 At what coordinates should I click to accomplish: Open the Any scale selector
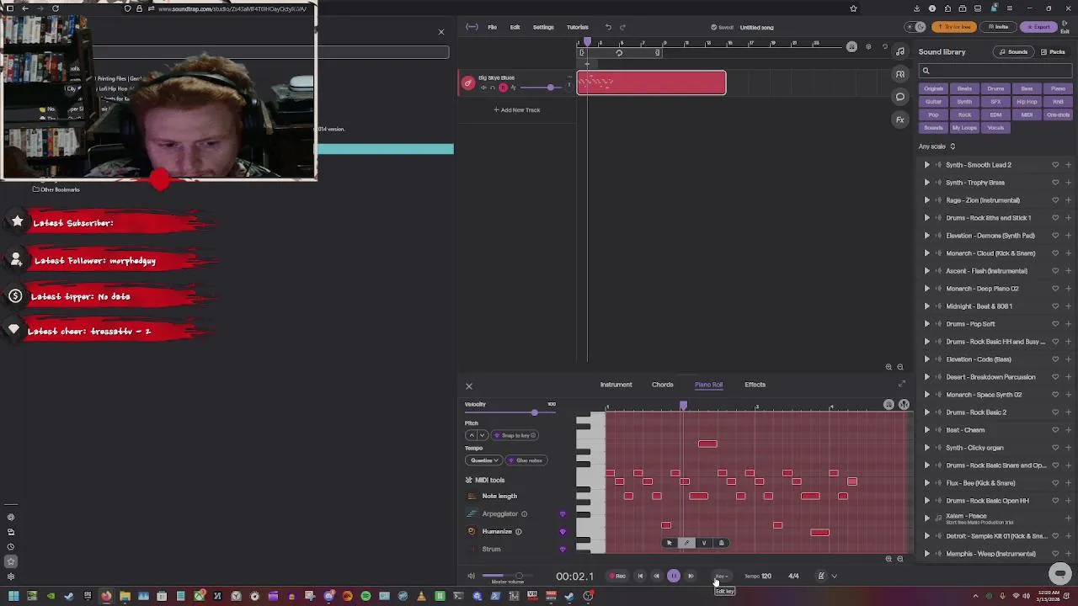pyautogui.click(x=937, y=146)
